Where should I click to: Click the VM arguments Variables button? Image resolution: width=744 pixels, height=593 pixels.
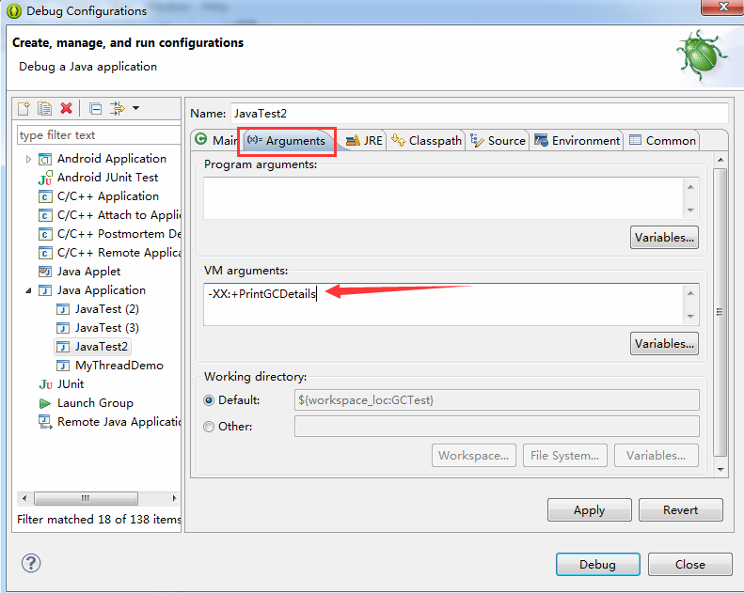pyautogui.click(x=664, y=343)
